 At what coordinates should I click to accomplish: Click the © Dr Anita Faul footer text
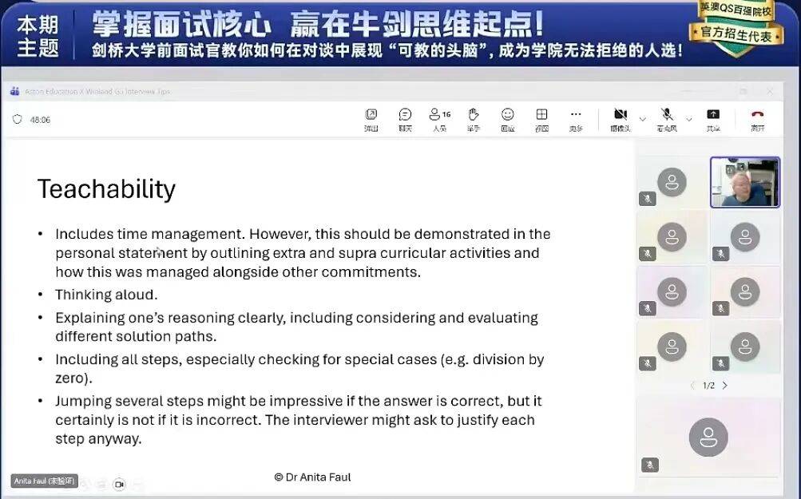click(312, 477)
